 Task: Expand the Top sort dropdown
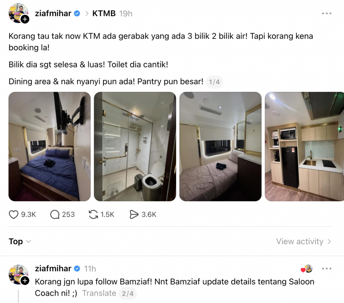click(20, 242)
